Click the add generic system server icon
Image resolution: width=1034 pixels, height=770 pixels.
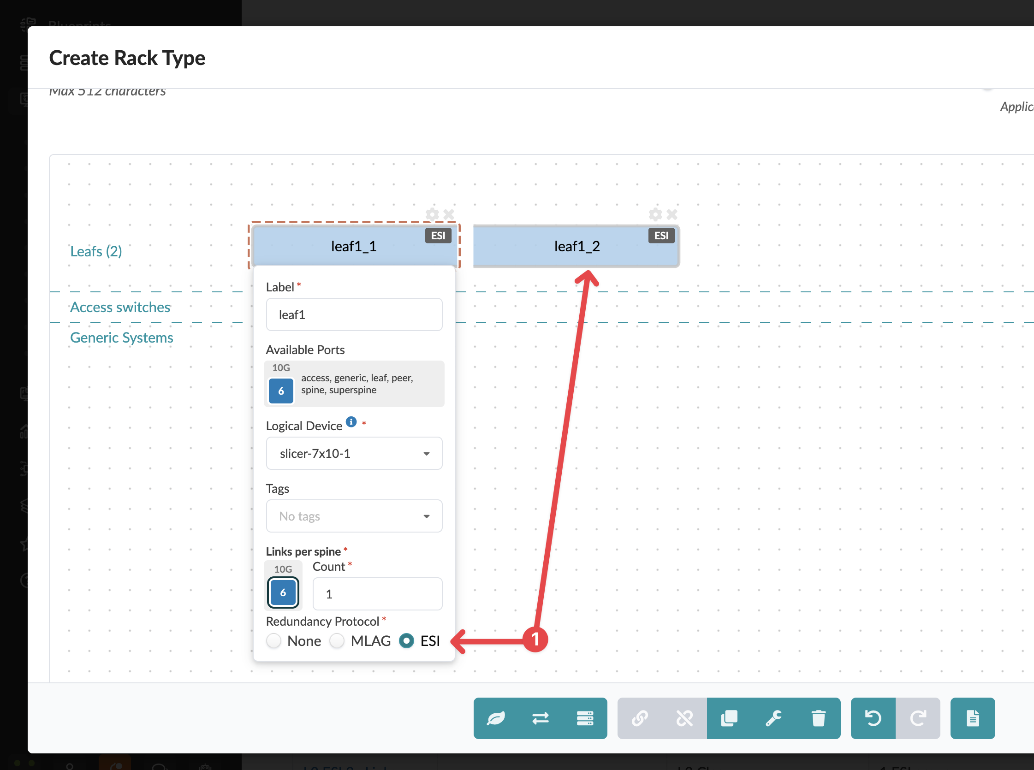[x=585, y=718]
